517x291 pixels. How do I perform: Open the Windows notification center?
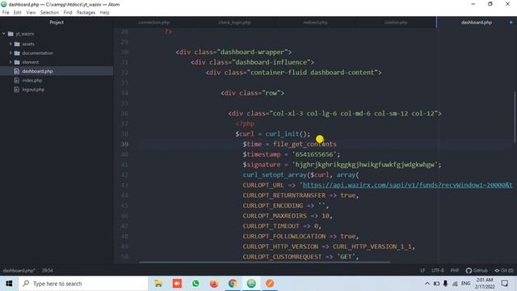tap(505, 284)
